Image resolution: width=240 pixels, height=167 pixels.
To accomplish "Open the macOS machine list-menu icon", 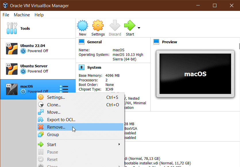I will coord(64,89).
